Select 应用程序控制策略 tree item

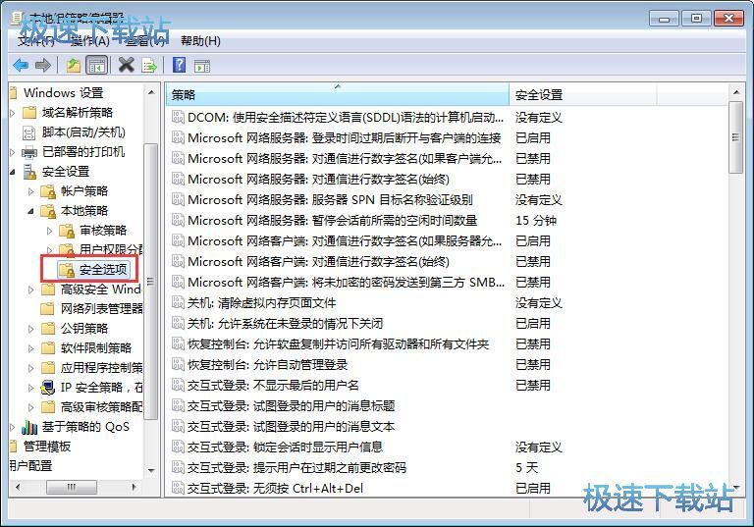(x=101, y=368)
